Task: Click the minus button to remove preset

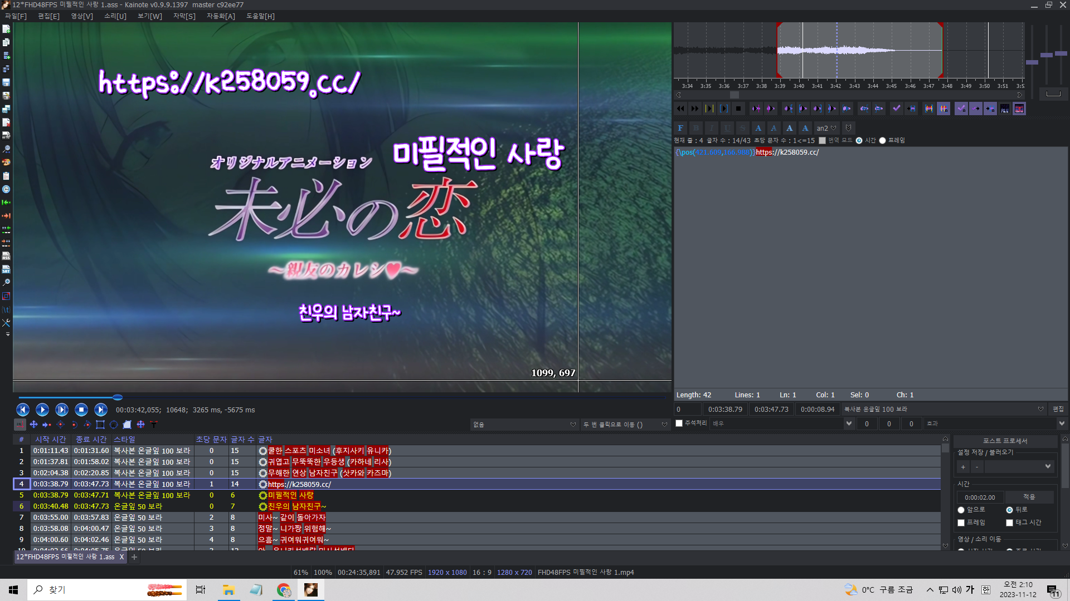Action: [x=977, y=467]
